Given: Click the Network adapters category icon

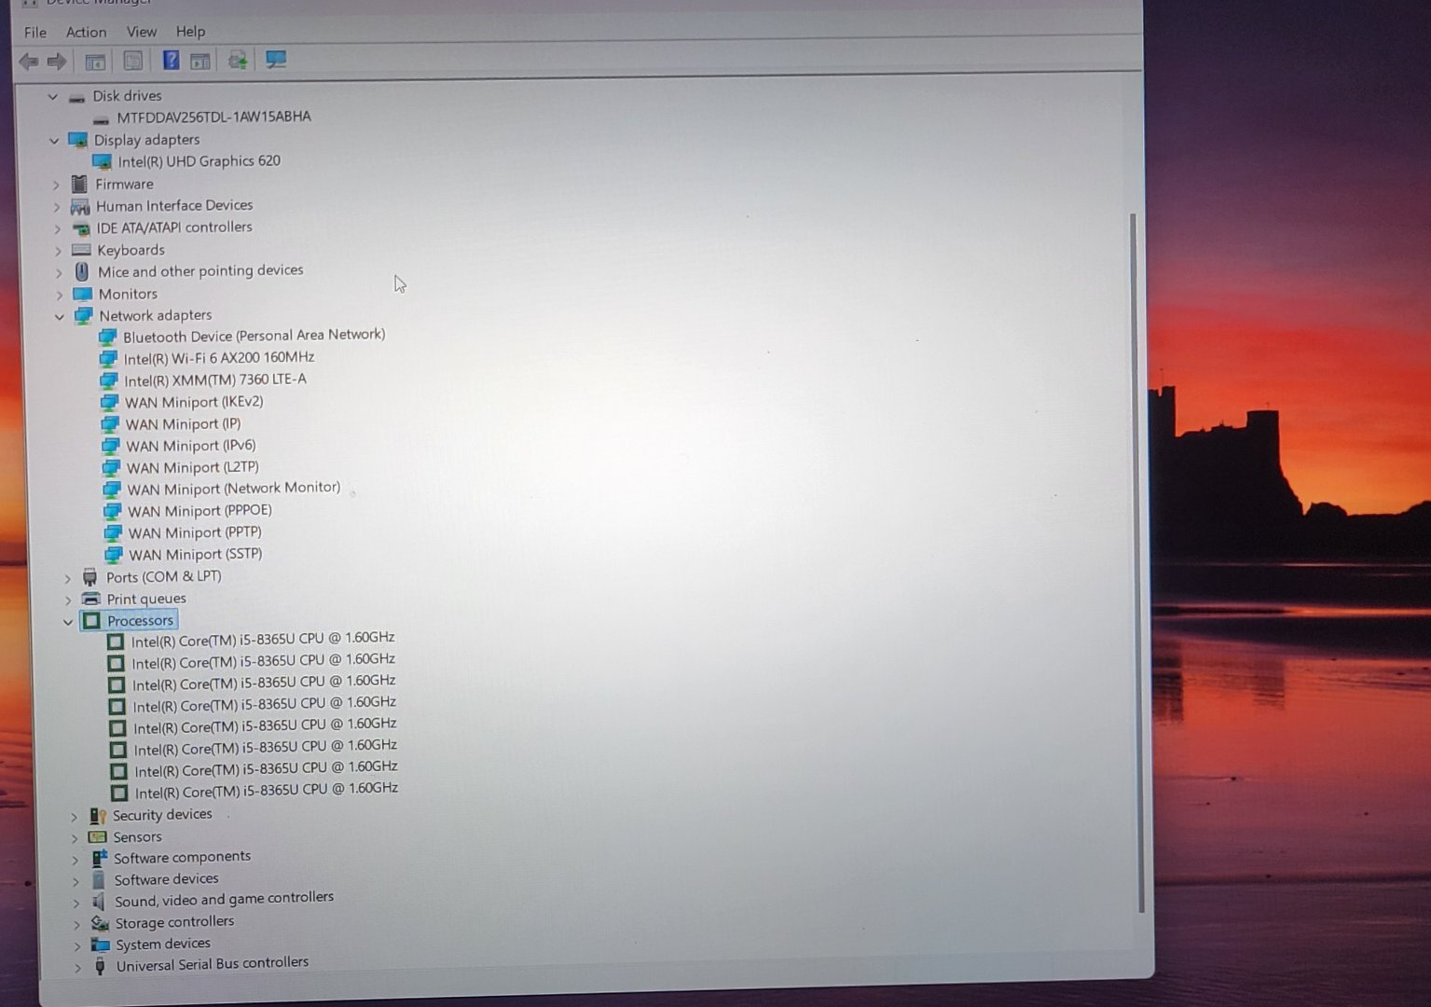Looking at the screenshot, I should 83,316.
